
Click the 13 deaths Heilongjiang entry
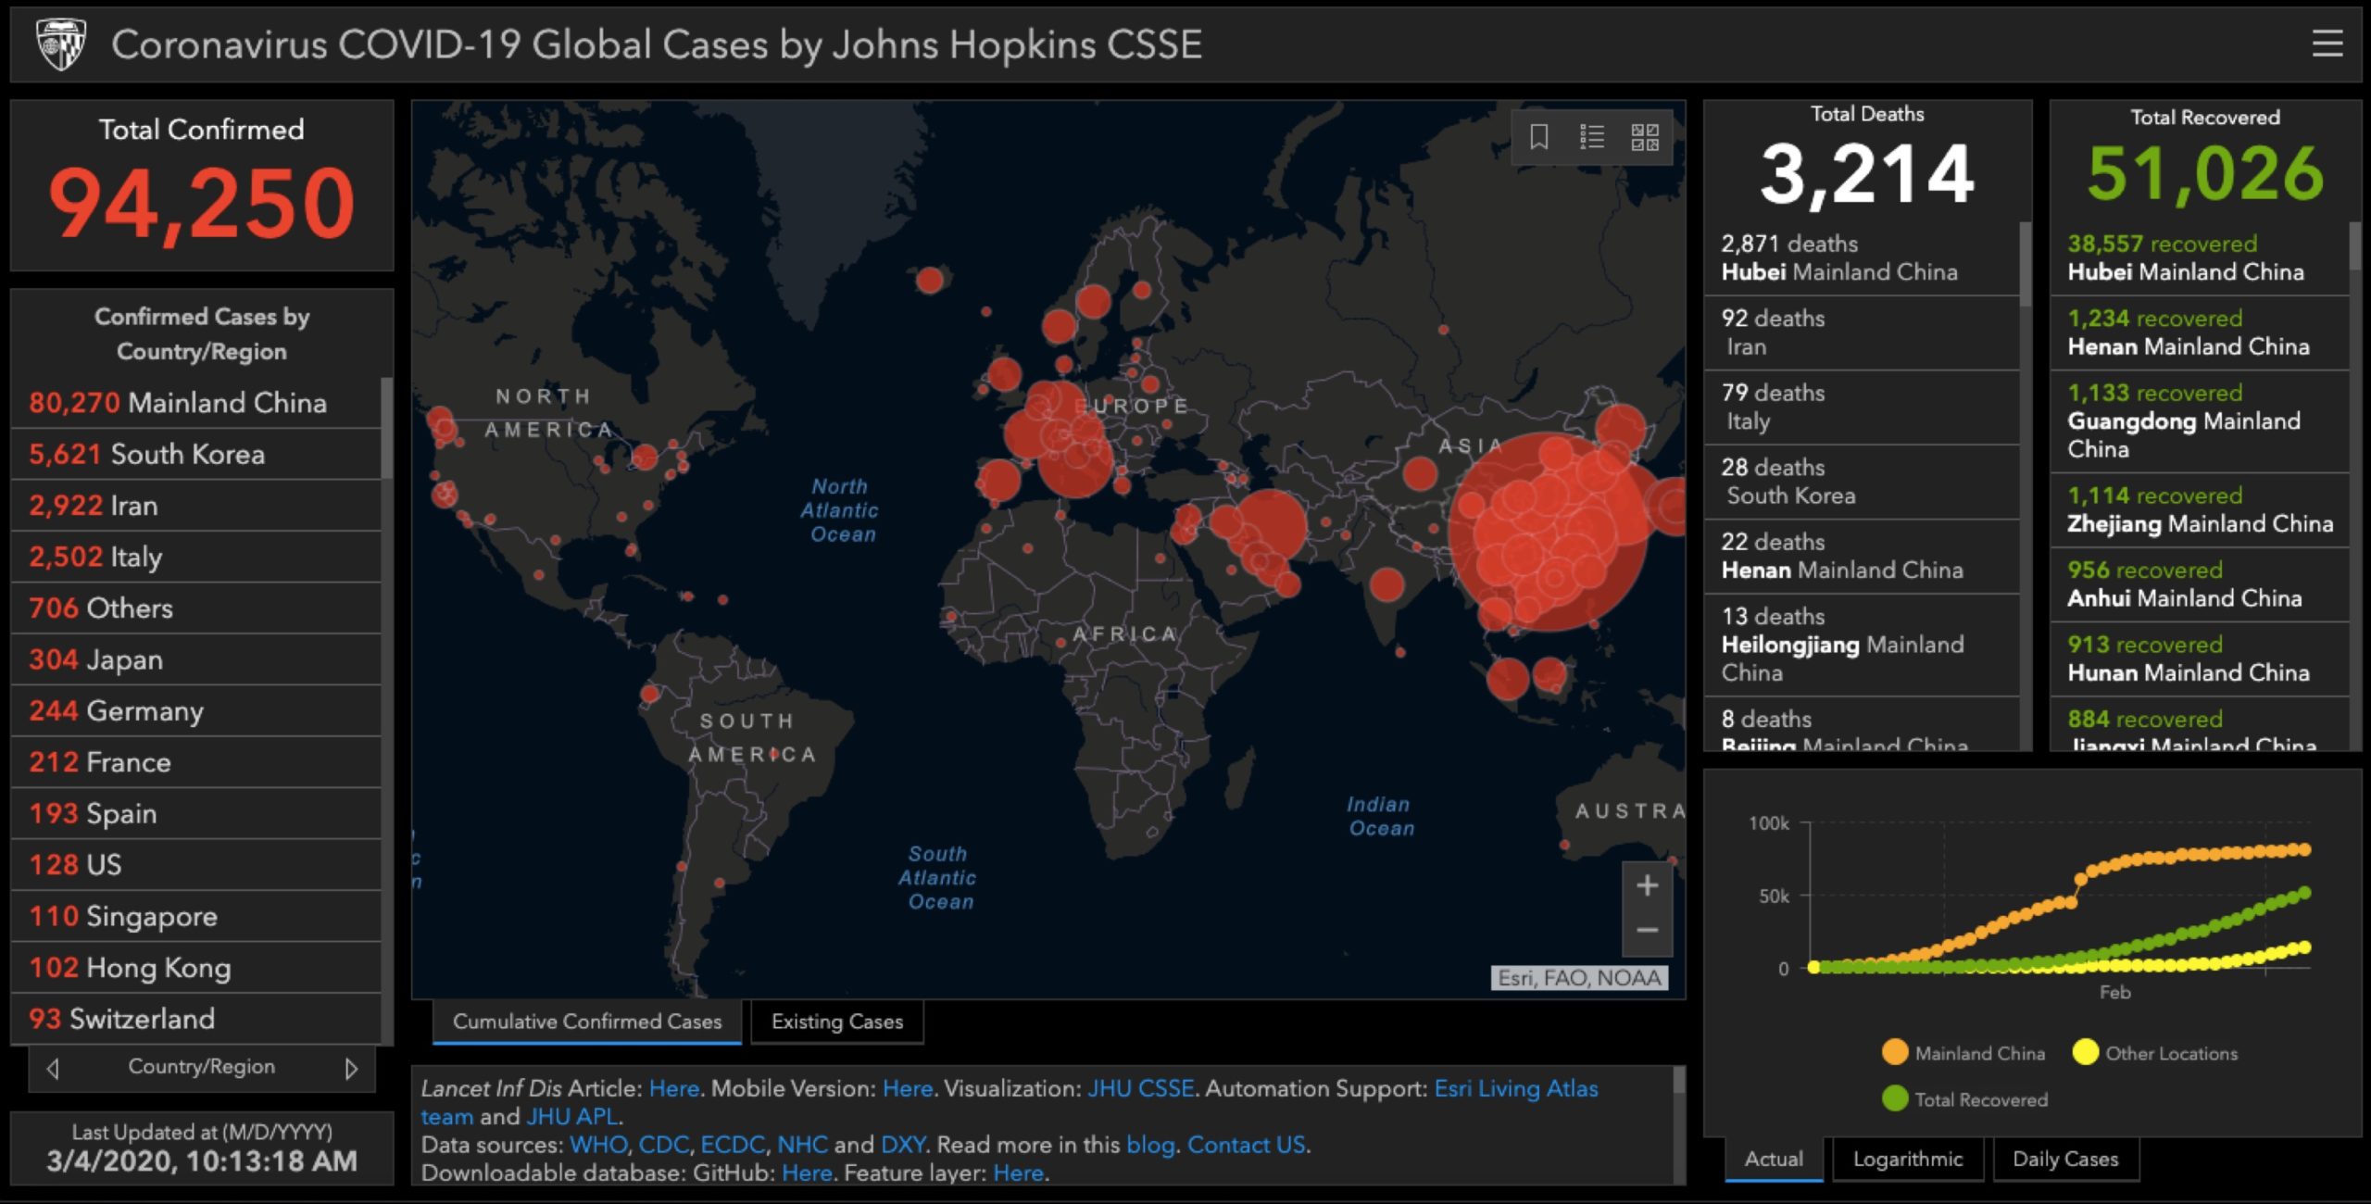click(1862, 645)
